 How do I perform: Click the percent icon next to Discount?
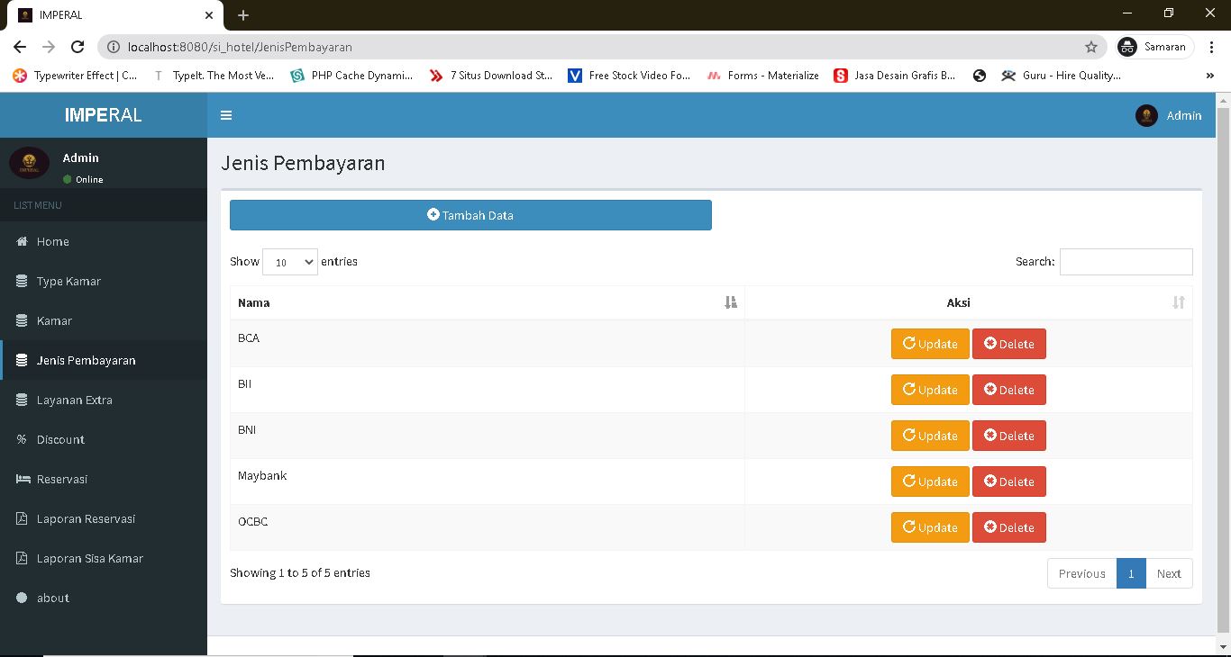click(22, 439)
